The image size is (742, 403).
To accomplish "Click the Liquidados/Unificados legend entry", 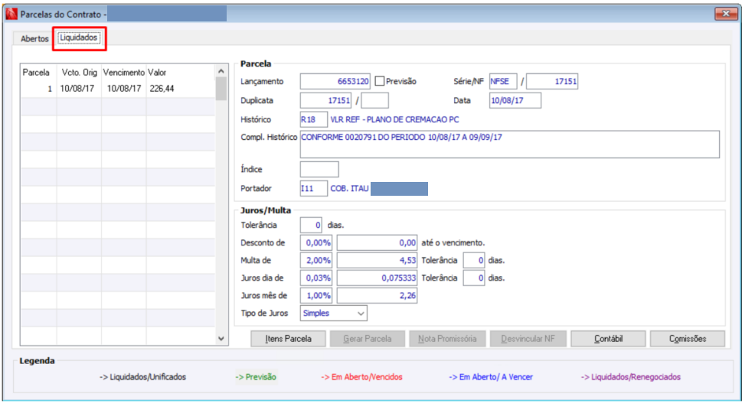I will tap(143, 377).
